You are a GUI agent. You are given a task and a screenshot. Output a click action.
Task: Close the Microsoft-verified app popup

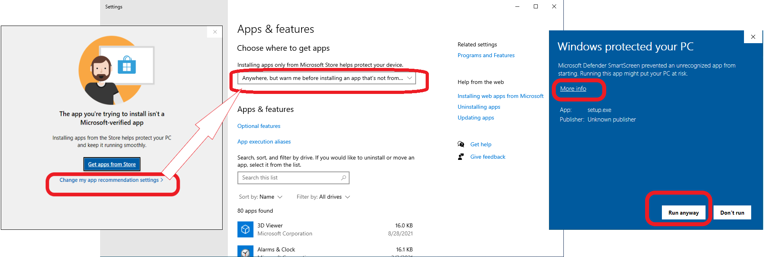pos(215,32)
